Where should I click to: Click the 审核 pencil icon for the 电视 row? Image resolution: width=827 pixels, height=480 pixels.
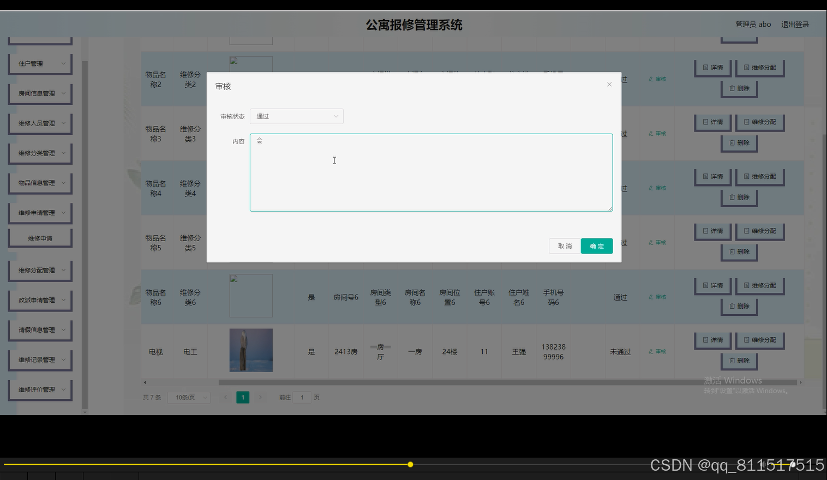[x=657, y=351]
